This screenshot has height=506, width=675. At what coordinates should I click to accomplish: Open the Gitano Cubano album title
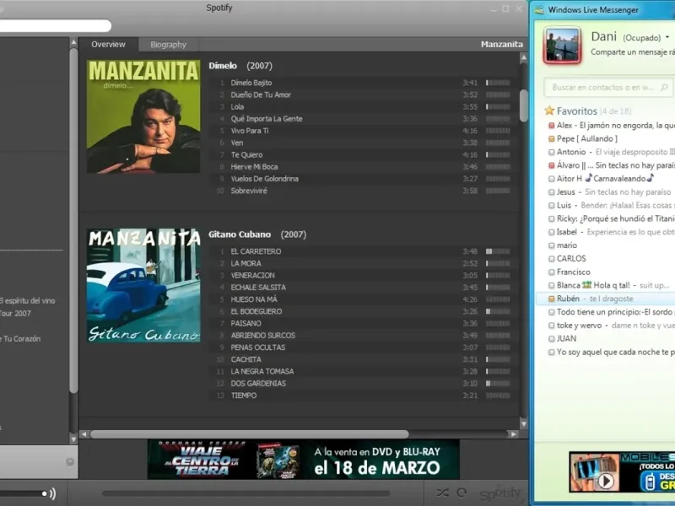pos(240,234)
